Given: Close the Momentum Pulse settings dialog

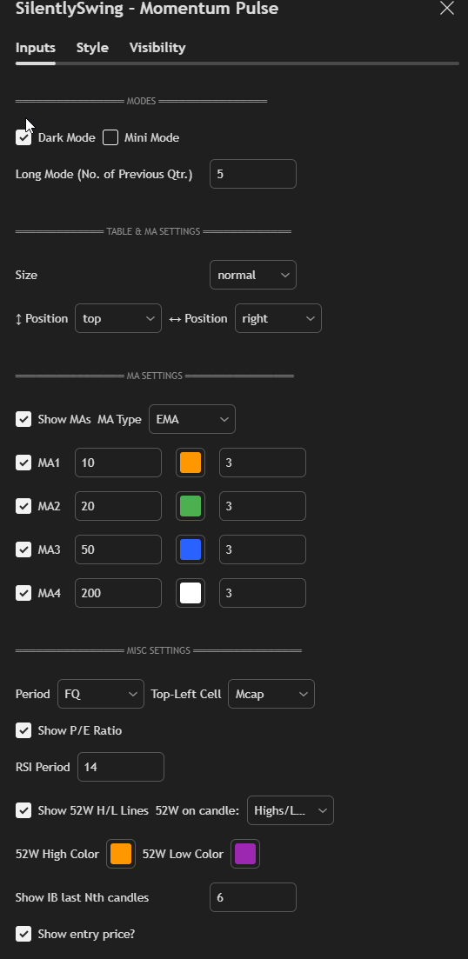Looking at the screenshot, I should coord(447,8).
